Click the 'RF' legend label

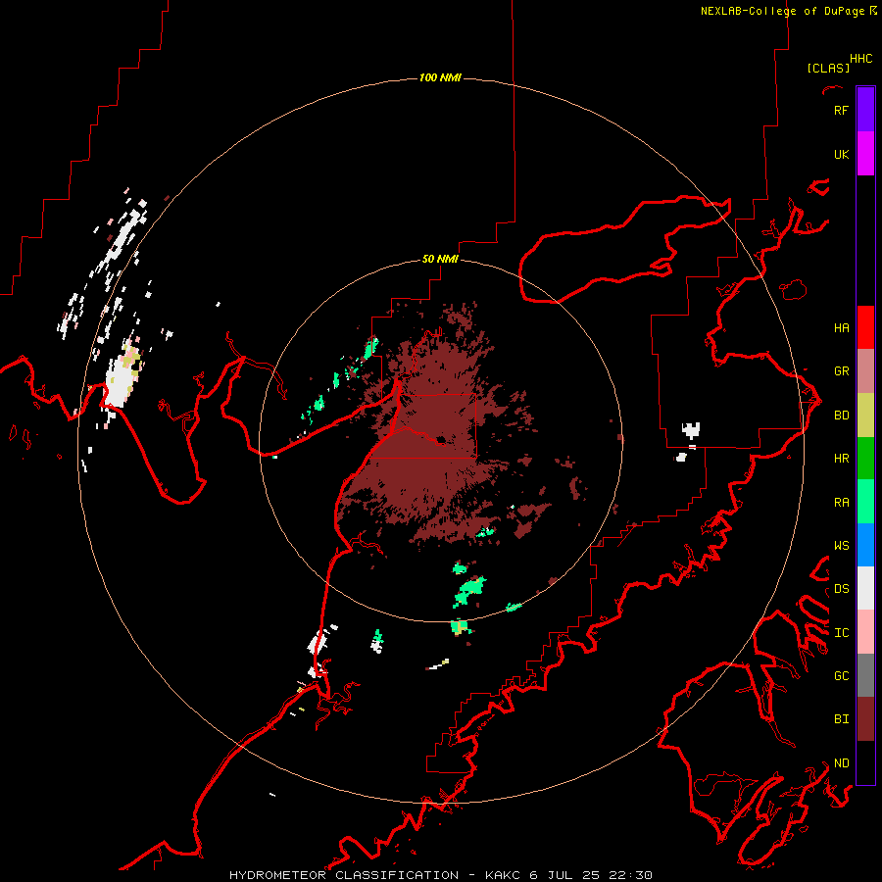(841, 111)
